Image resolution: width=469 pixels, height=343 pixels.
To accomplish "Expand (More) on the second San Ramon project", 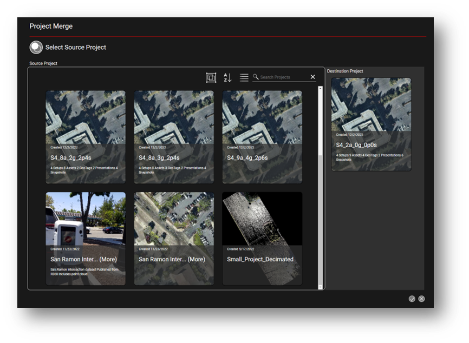I will pos(196,259).
